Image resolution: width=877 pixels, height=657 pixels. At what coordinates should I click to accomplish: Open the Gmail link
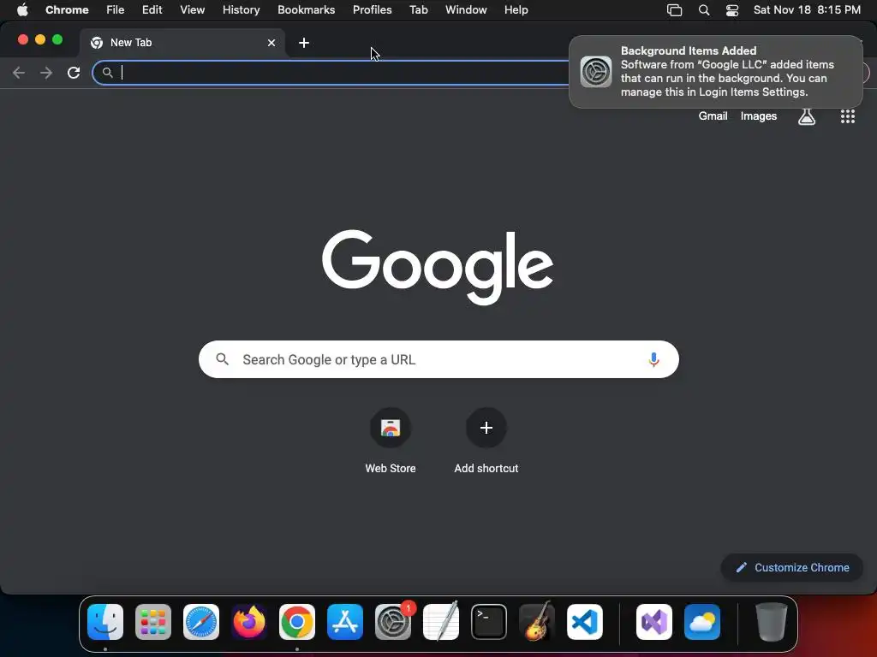point(713,116)
